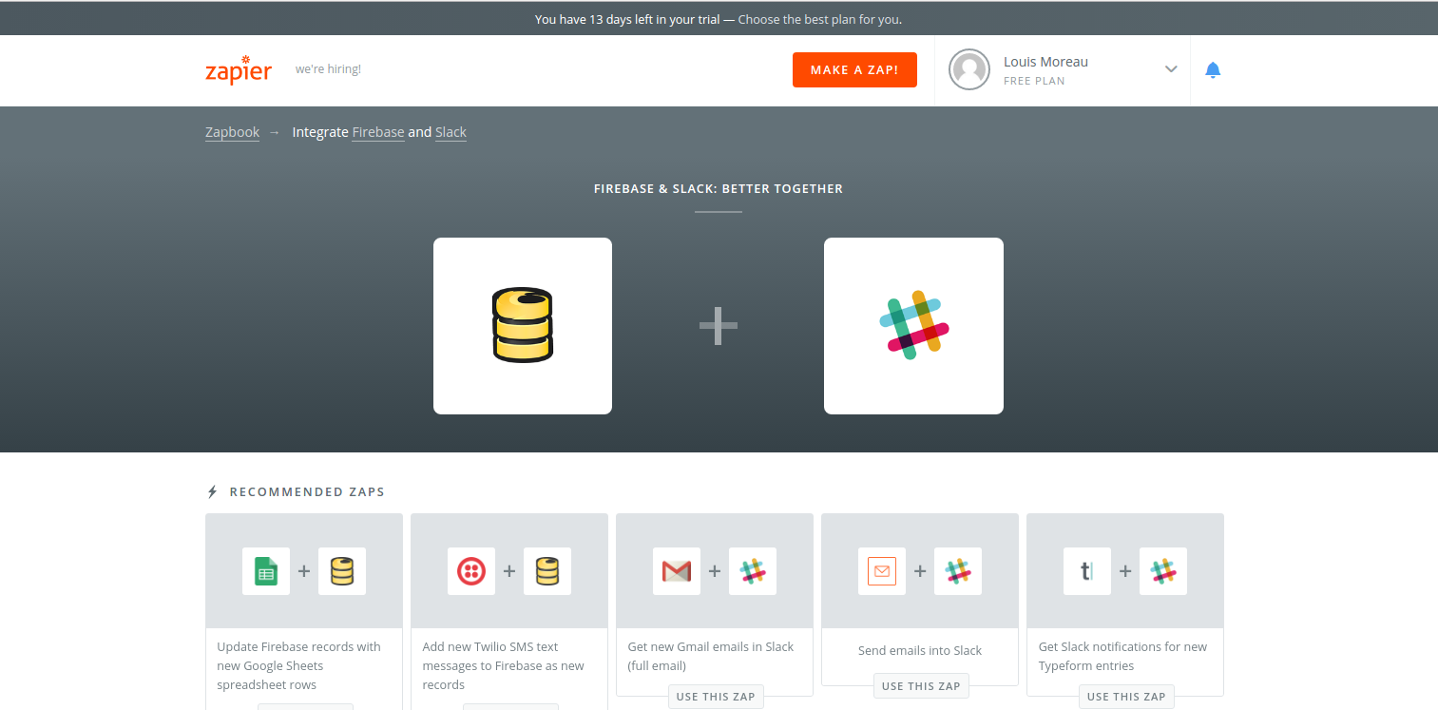Click Slack icon in Gmail zap card
Image resolution: width=1438 pixels, height=710 pixels.
pyautogui.click(x=753, y=571)
